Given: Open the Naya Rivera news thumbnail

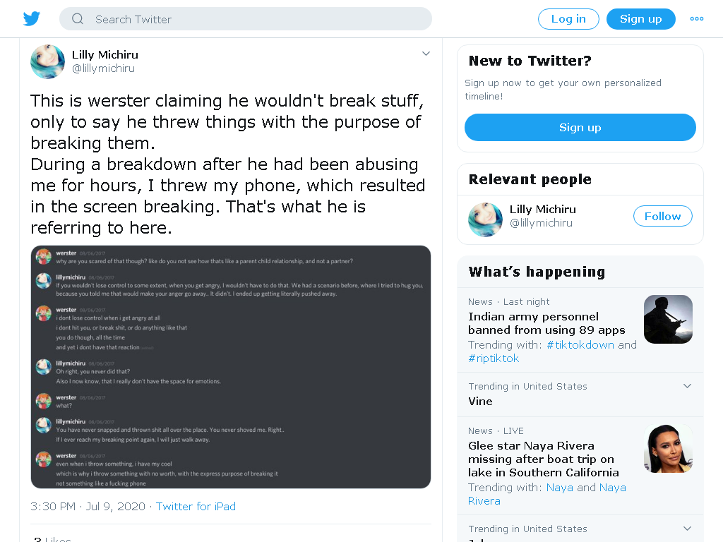Looking at the screenshot, I should pos(668,448).
